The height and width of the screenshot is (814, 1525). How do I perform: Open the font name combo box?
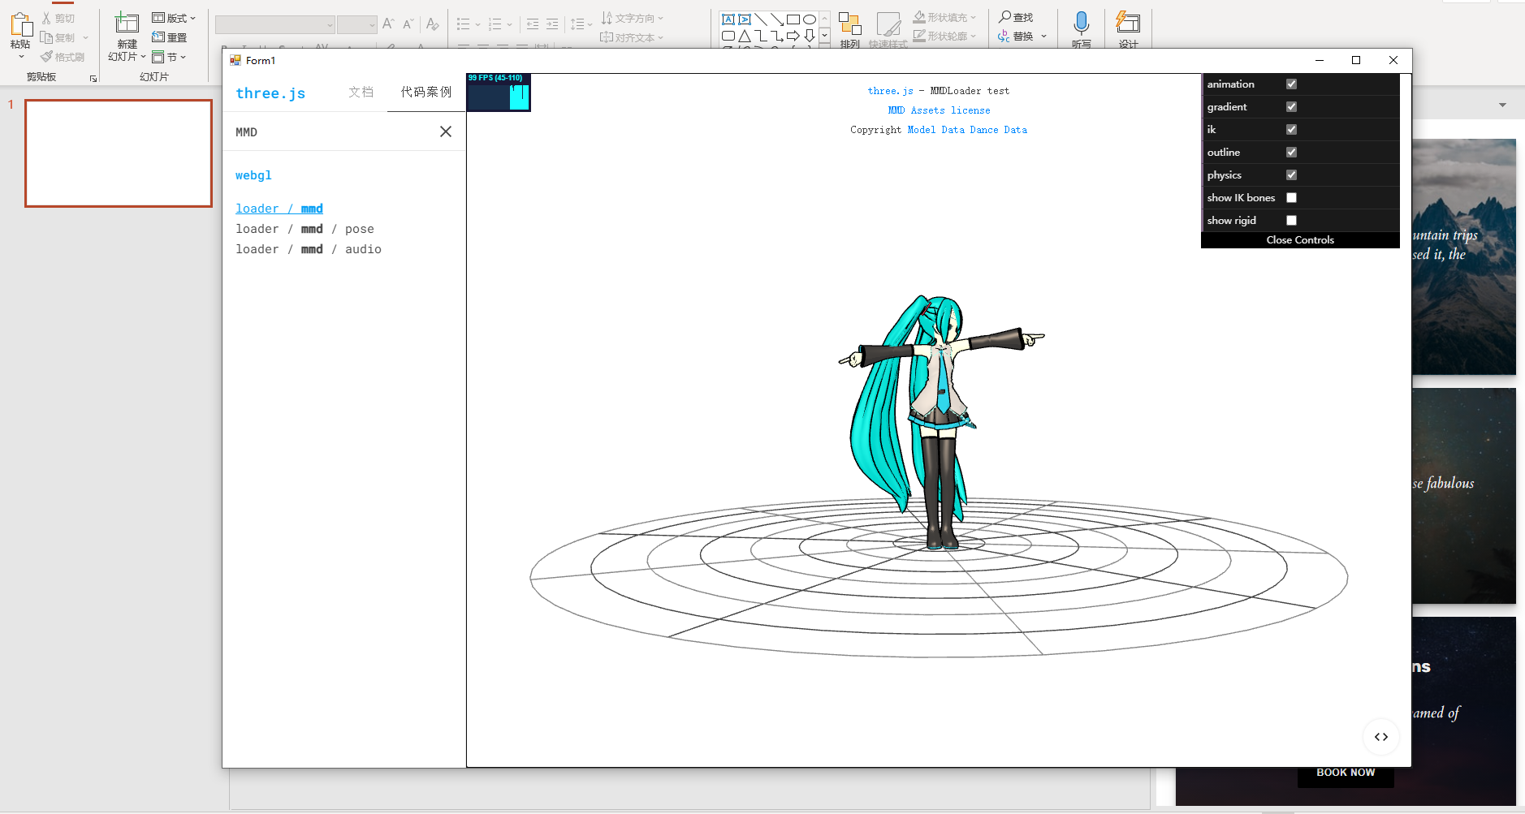[x=274, y=25]
